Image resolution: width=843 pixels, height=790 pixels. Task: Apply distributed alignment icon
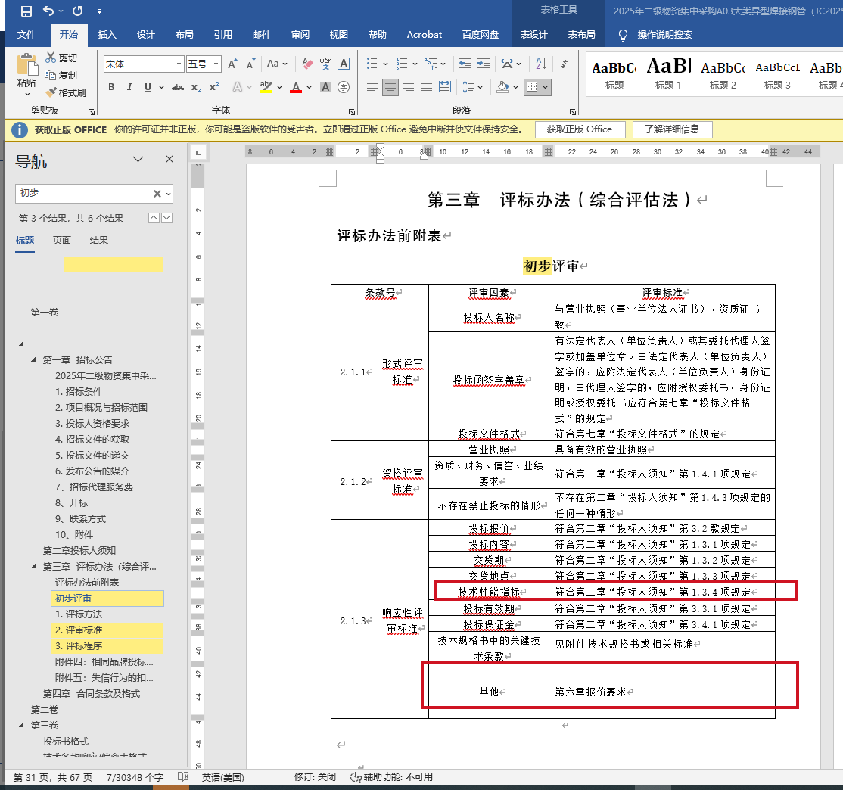click(445, 87)
